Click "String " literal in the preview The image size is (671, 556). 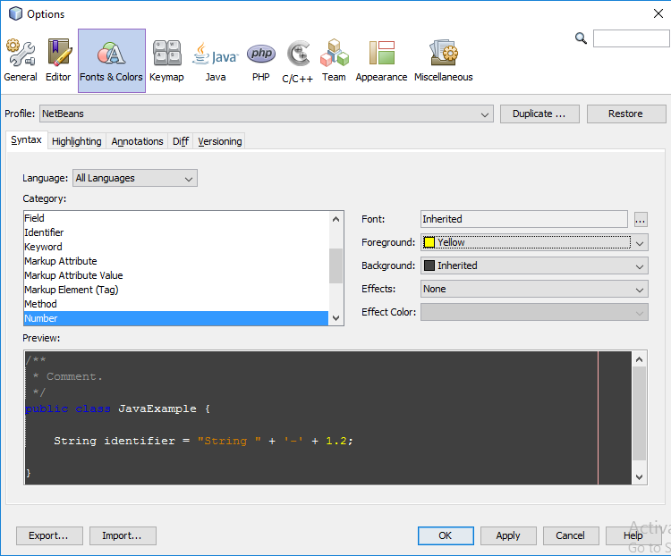point(229,441)
